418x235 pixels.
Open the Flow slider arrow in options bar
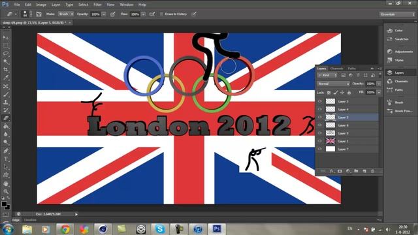tap(144, 14)
